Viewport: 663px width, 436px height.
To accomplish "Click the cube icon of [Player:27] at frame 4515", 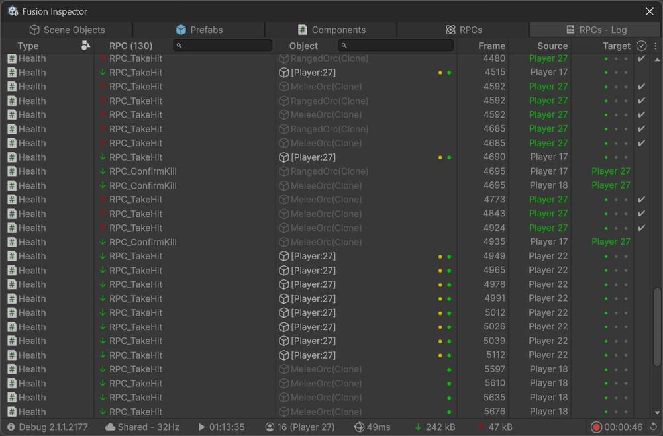I will pyautogui.click(x=283, y=73).
